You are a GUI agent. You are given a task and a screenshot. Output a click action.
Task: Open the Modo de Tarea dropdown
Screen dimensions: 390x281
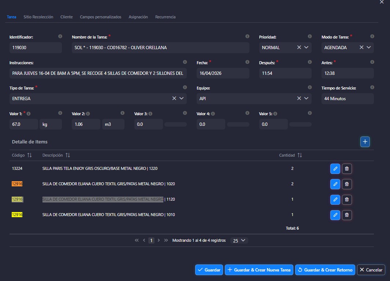tap(369, 47)
